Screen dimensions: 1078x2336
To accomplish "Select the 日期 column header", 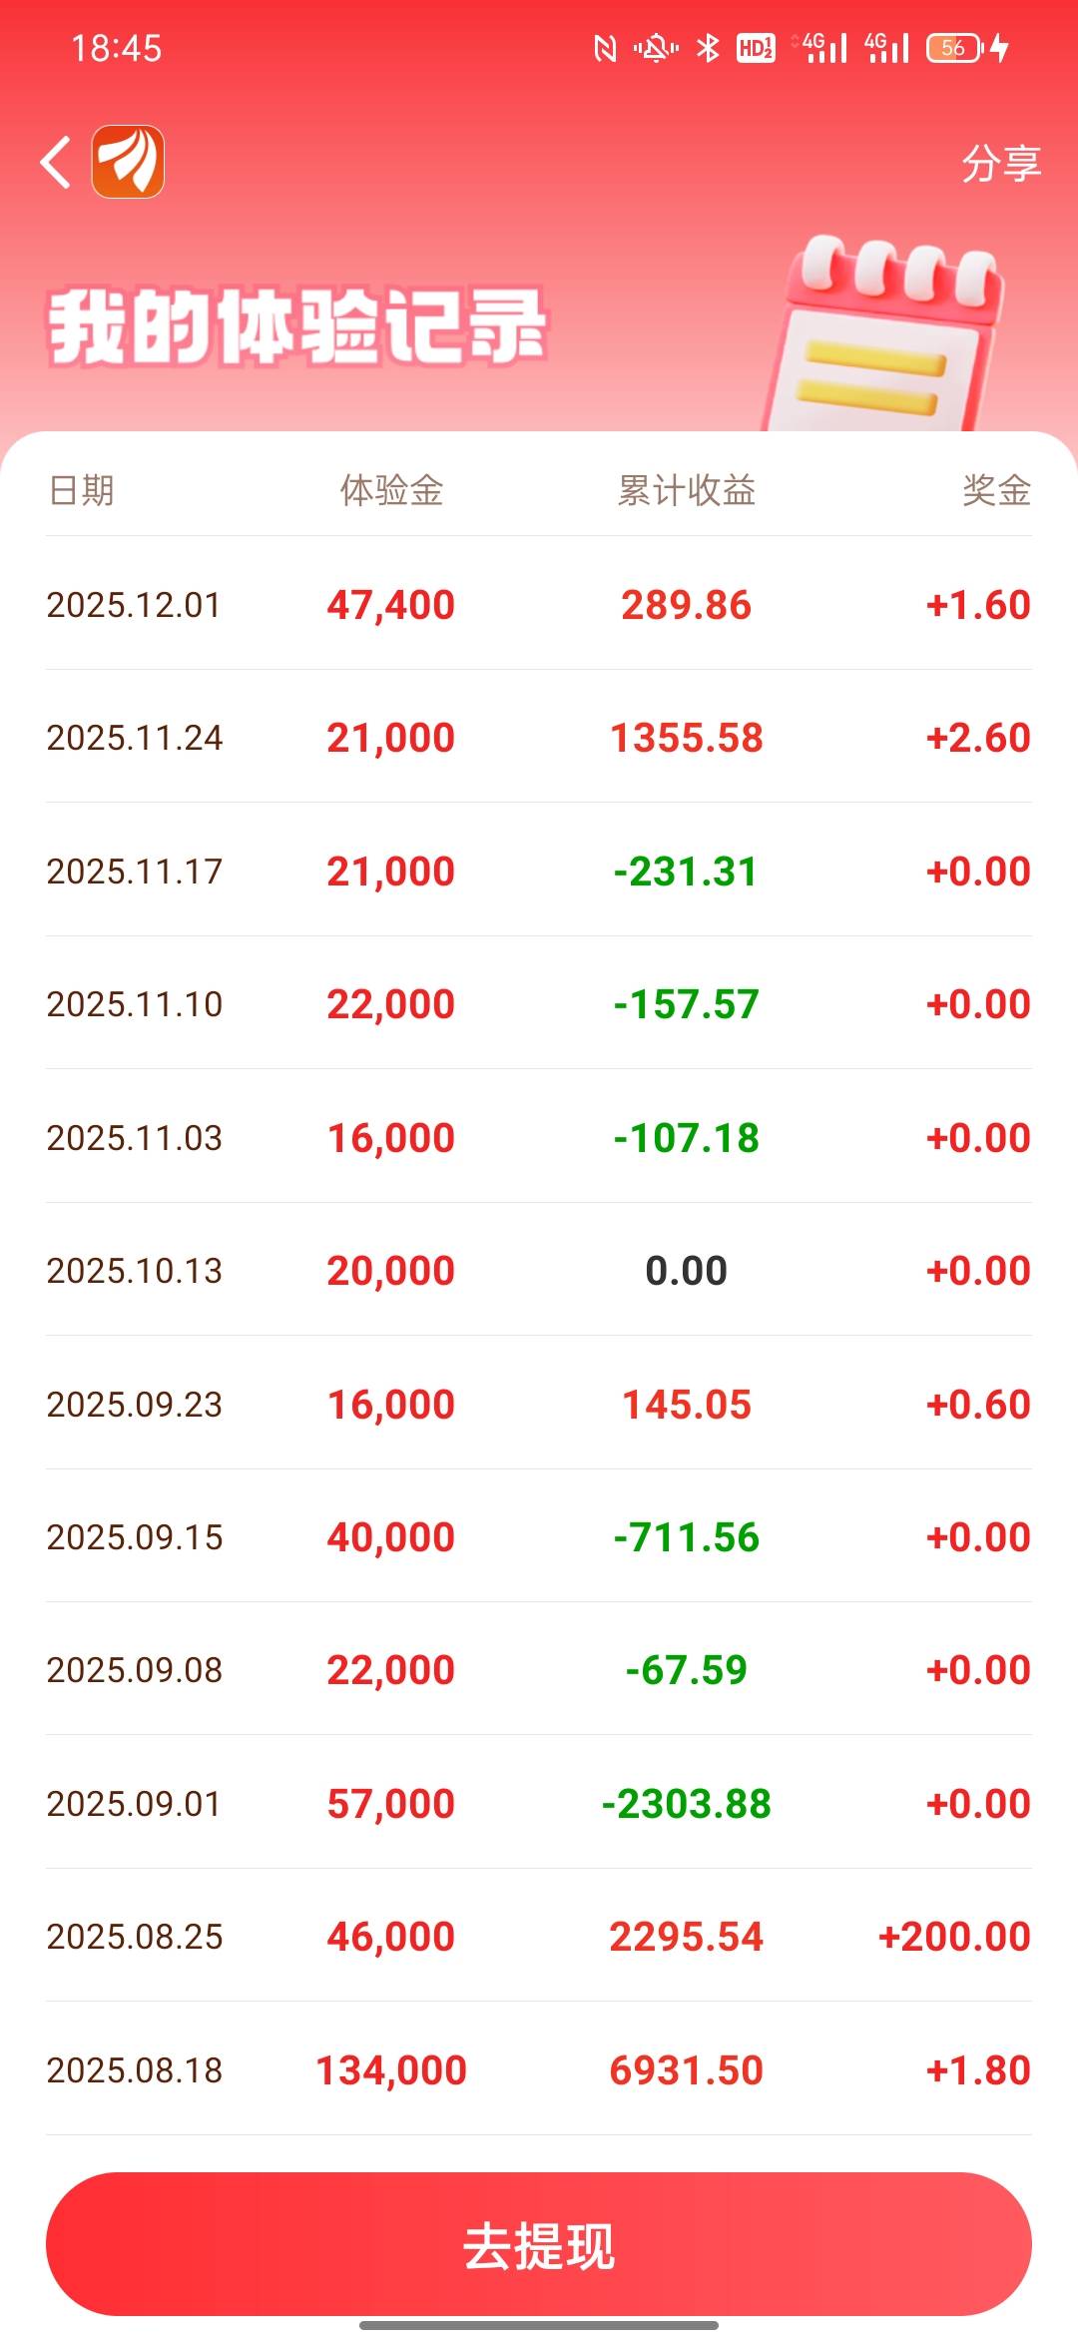I will pos(82,490).
